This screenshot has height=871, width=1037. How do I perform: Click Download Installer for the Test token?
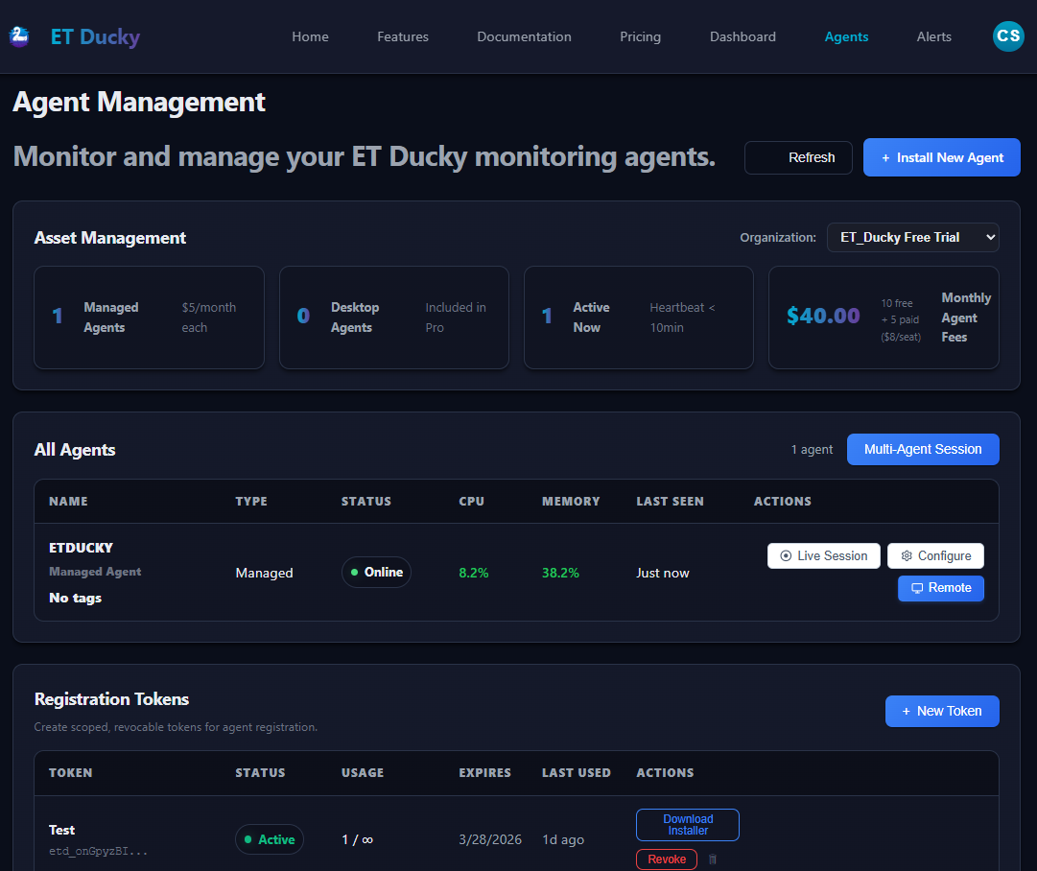(x=687, y=824)
